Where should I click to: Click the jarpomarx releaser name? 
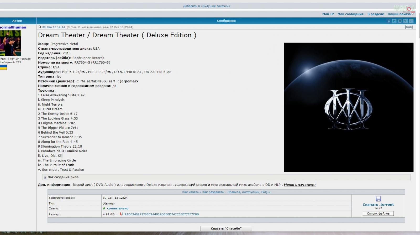129,81
